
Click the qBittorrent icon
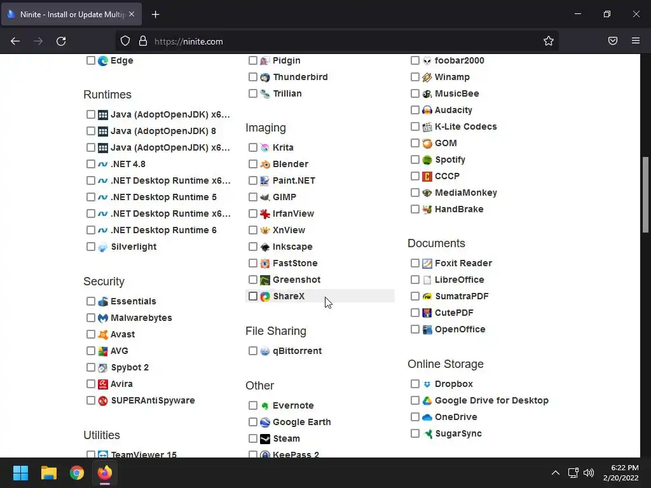point(265,351)
